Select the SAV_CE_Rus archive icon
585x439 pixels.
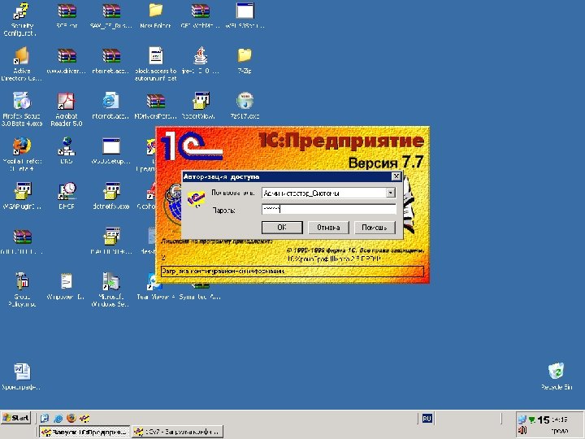(111, 15)
